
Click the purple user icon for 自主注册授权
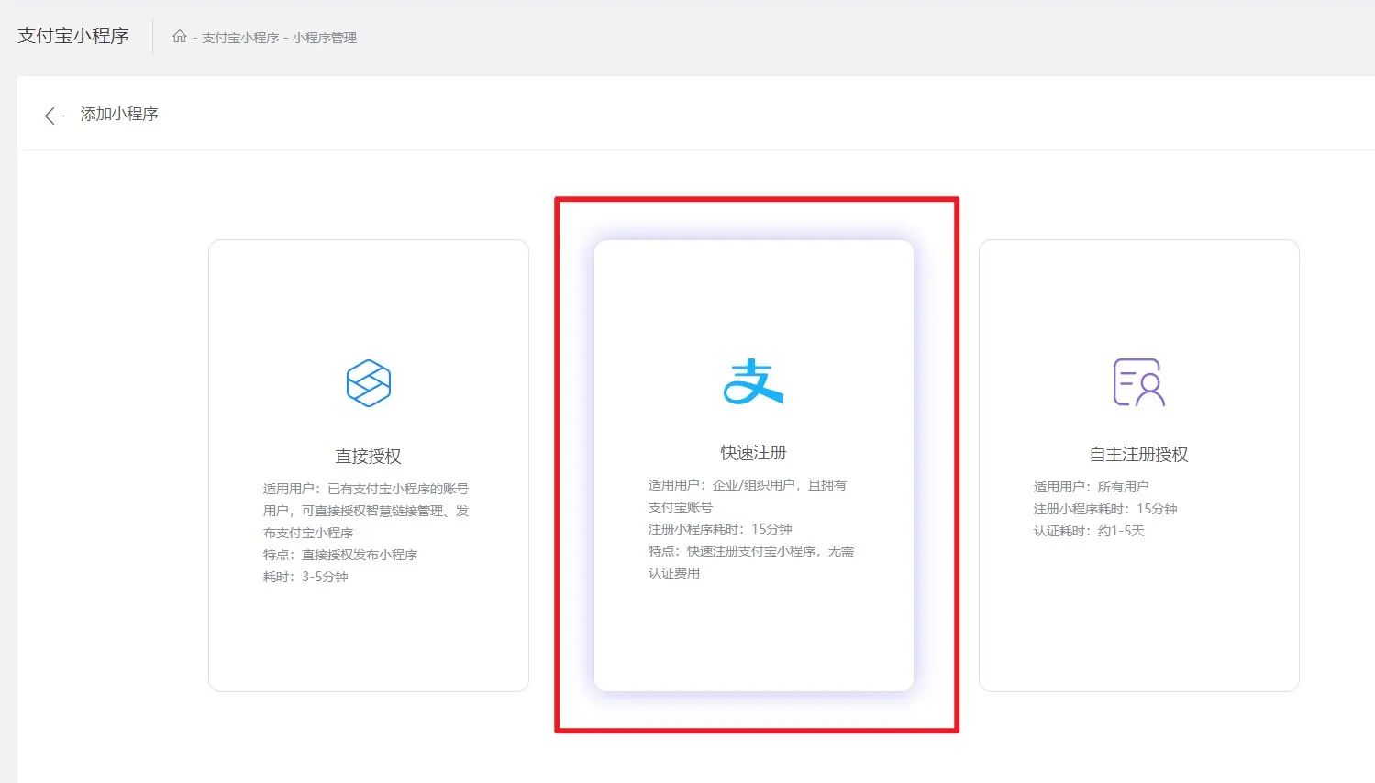[1138, 382]
